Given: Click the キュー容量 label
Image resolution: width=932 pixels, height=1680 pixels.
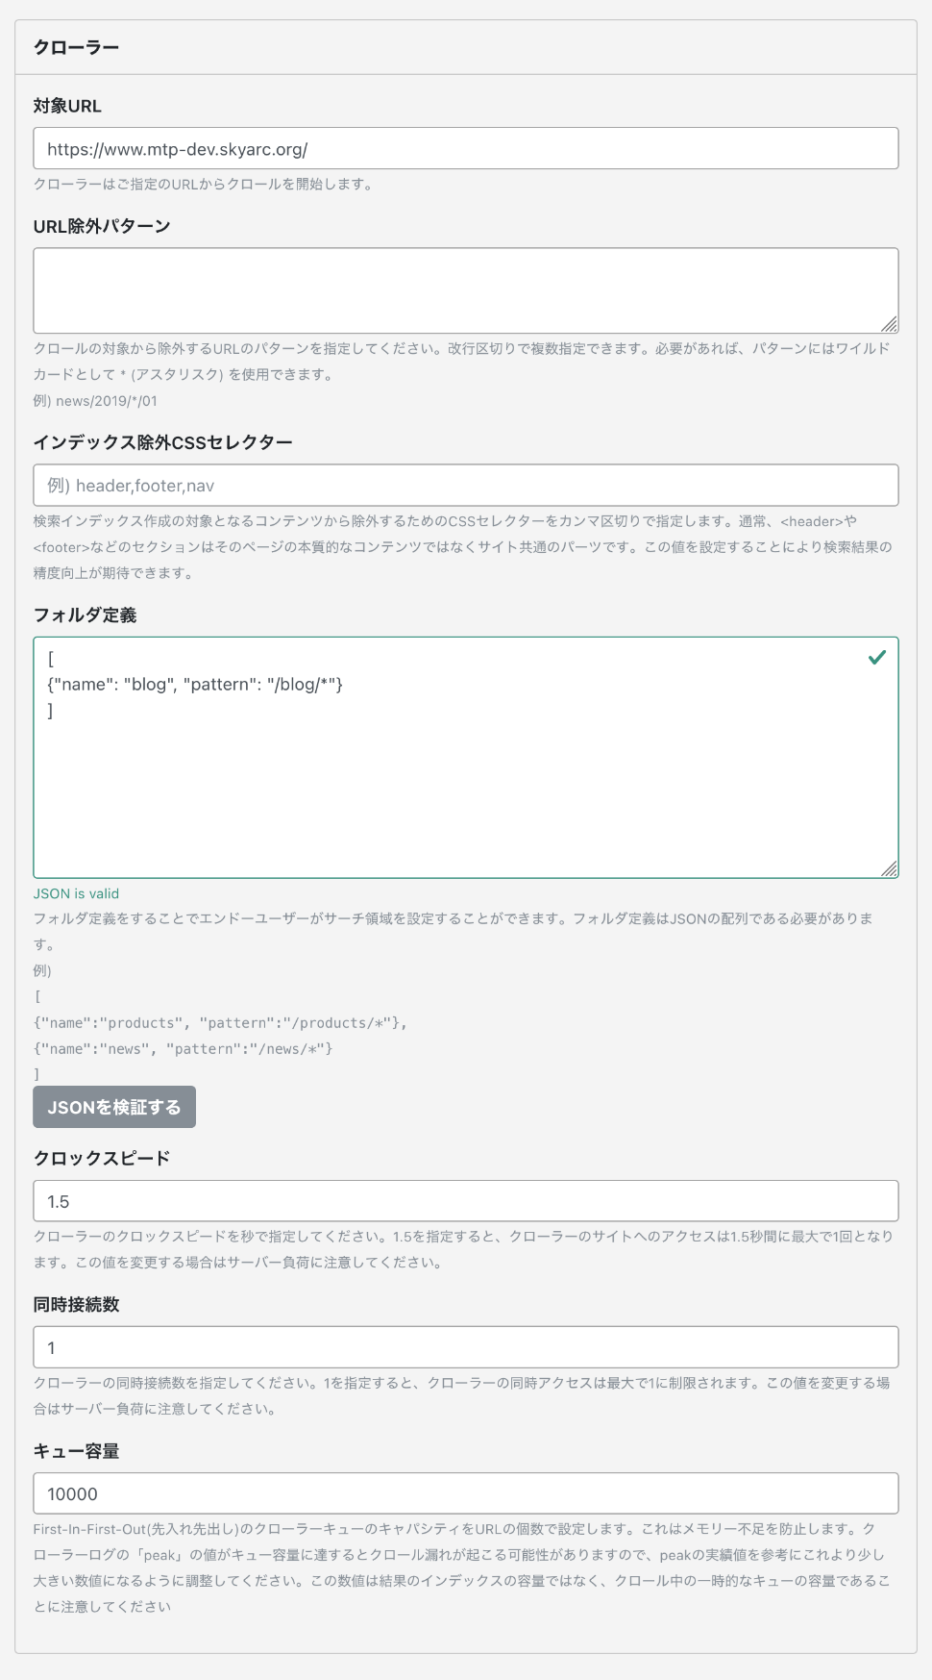Looking at the screenshot, I should coord(76,1451).
